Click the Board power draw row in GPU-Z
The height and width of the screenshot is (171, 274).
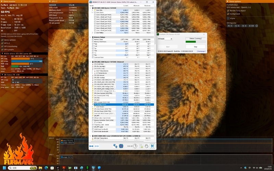[68, 20]
